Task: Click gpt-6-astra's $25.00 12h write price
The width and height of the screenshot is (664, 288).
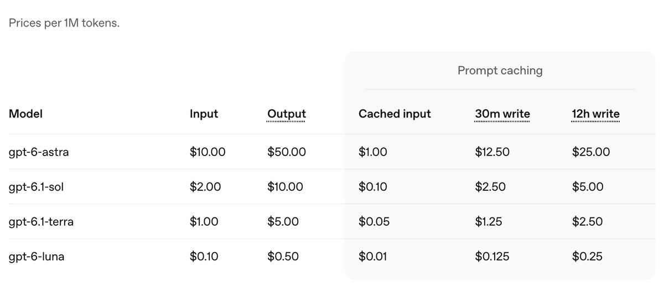Action: [591, 152]
